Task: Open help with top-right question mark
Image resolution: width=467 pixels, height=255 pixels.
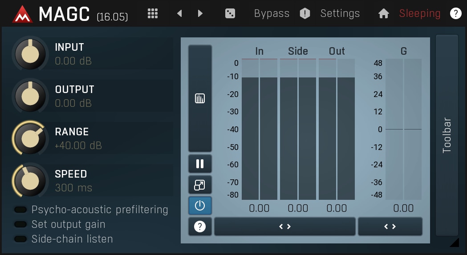Action: tap(456, 13)
